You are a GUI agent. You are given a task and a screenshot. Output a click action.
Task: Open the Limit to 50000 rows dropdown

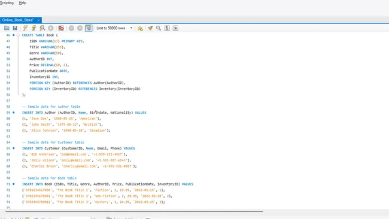tap(114, 28)
